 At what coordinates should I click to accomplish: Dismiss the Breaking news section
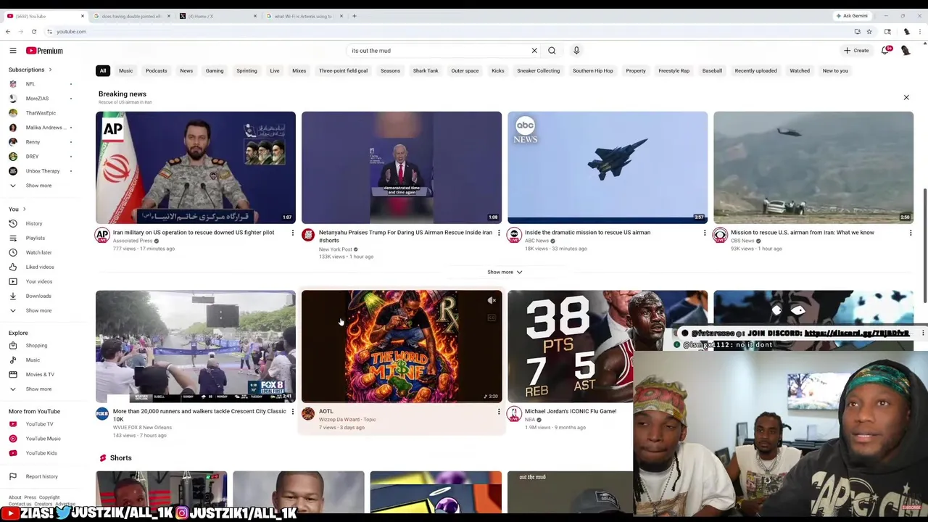click(906, 97)
